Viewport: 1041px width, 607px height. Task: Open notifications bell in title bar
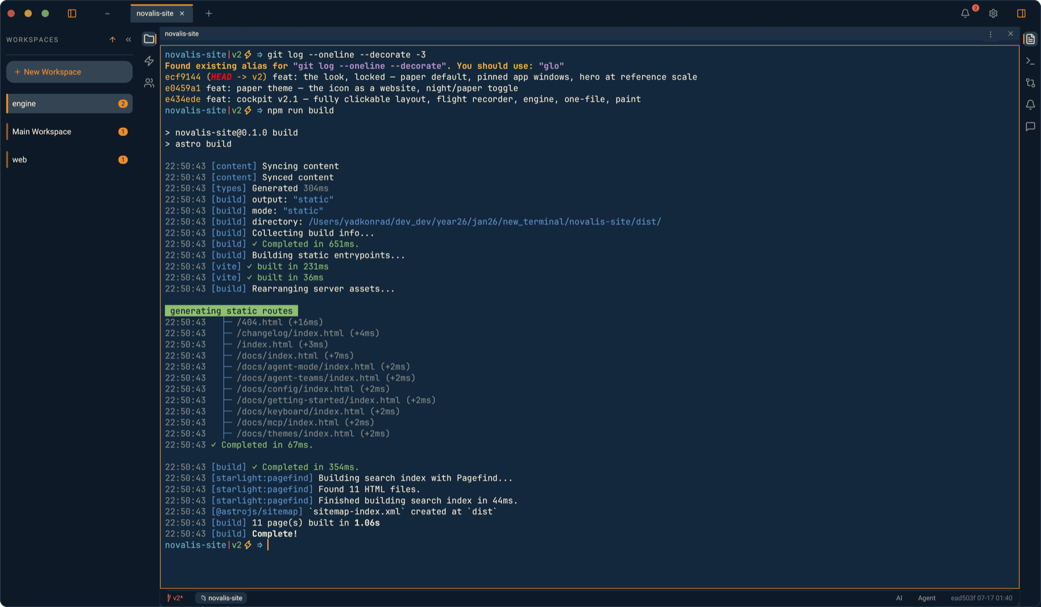pyautogui.click(x=965, y=13)
